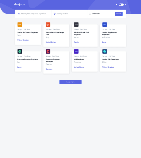Open the Midlevel Back End Engineer job
Image resolution: width=141 pixels, height=158 pixels.
(81, 33)
